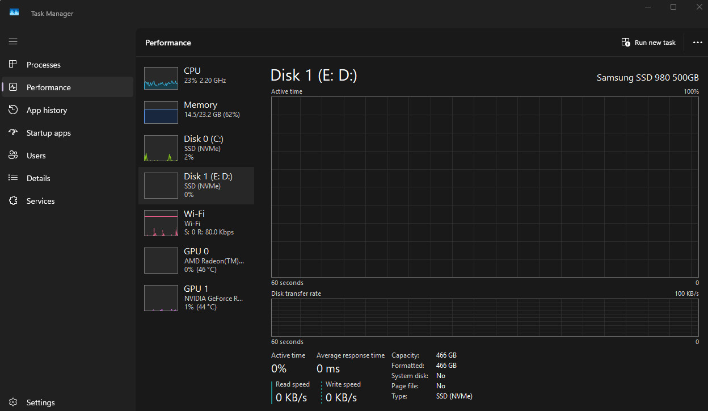Go to Startup apps page
708x411 pixels.
pos(68,133)
